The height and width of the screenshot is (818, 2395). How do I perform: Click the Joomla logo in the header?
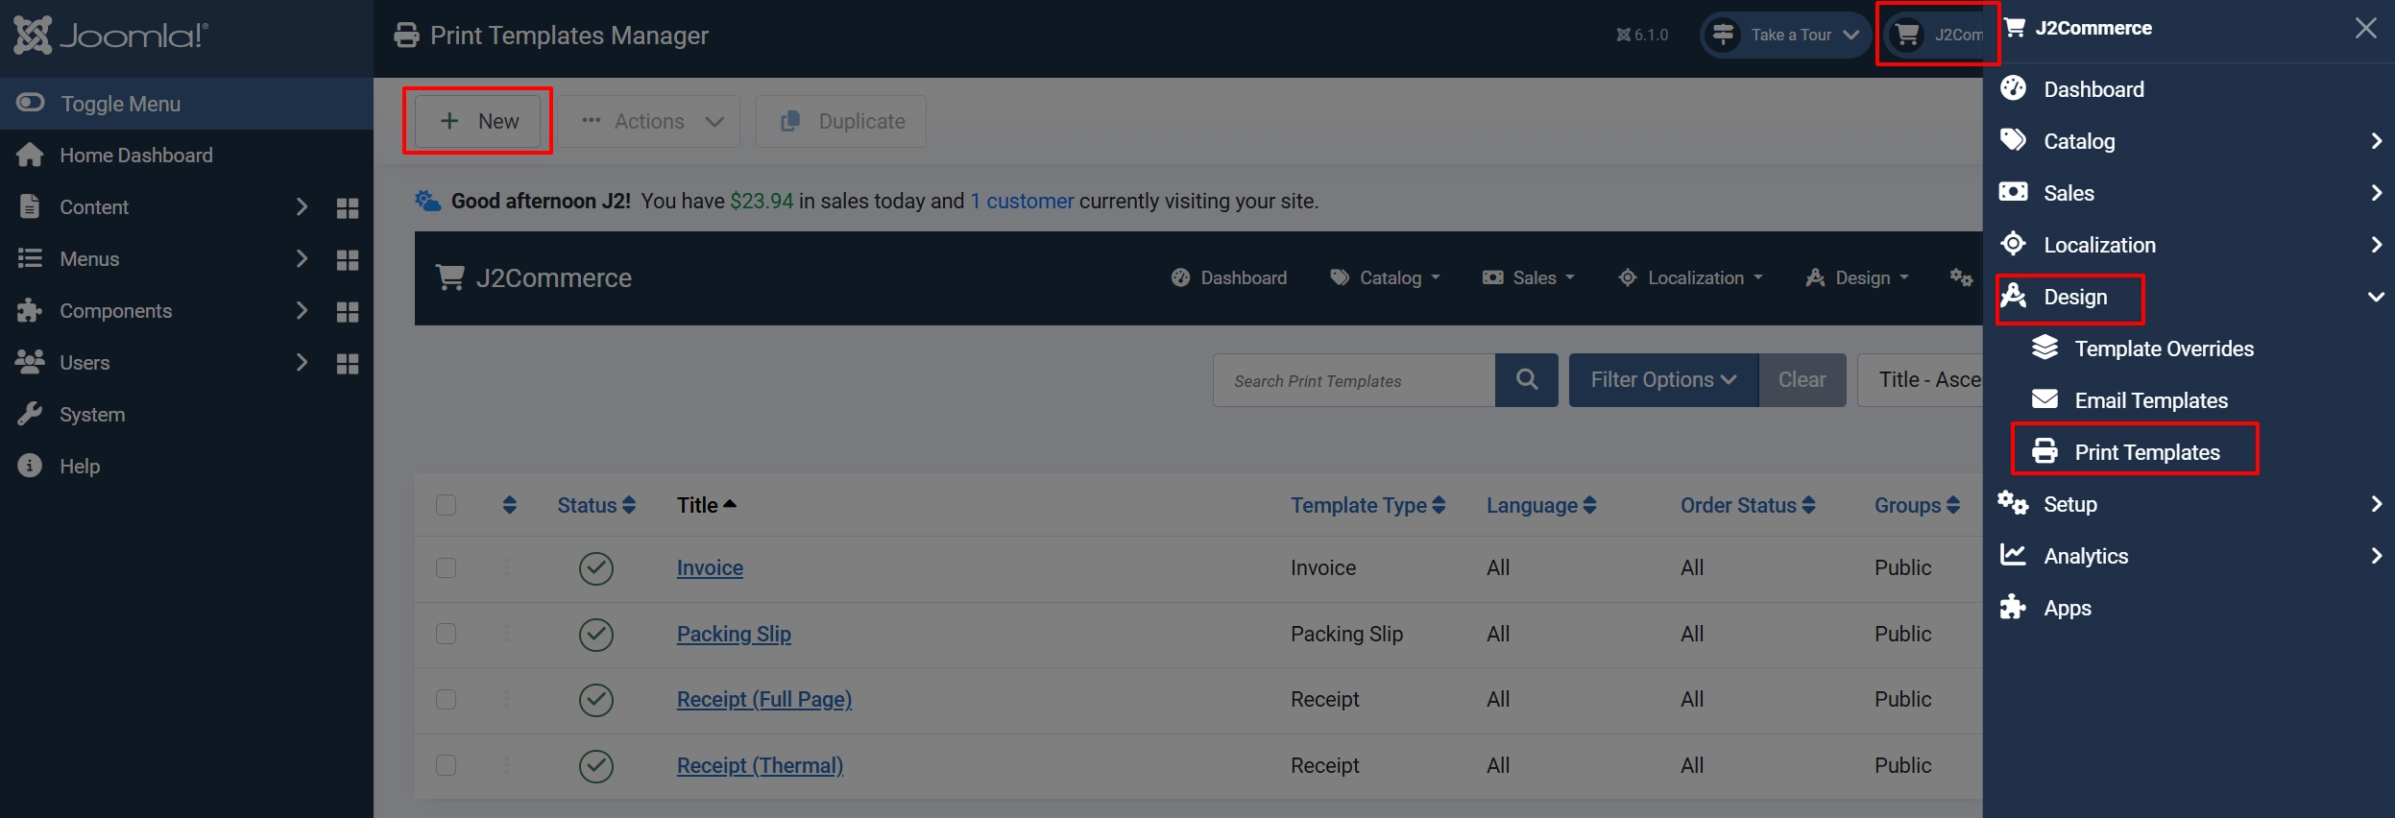coord(110,36)
